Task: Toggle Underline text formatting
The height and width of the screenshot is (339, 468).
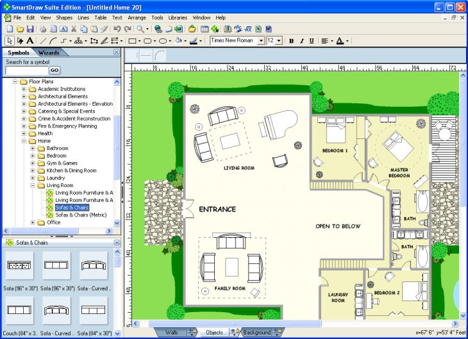Action: (x=312, y=40)
